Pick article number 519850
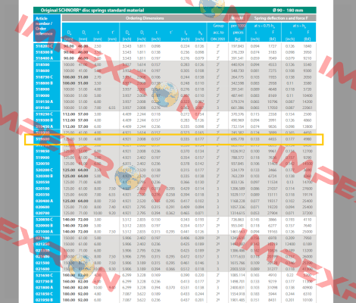 (x=42, y=151)
